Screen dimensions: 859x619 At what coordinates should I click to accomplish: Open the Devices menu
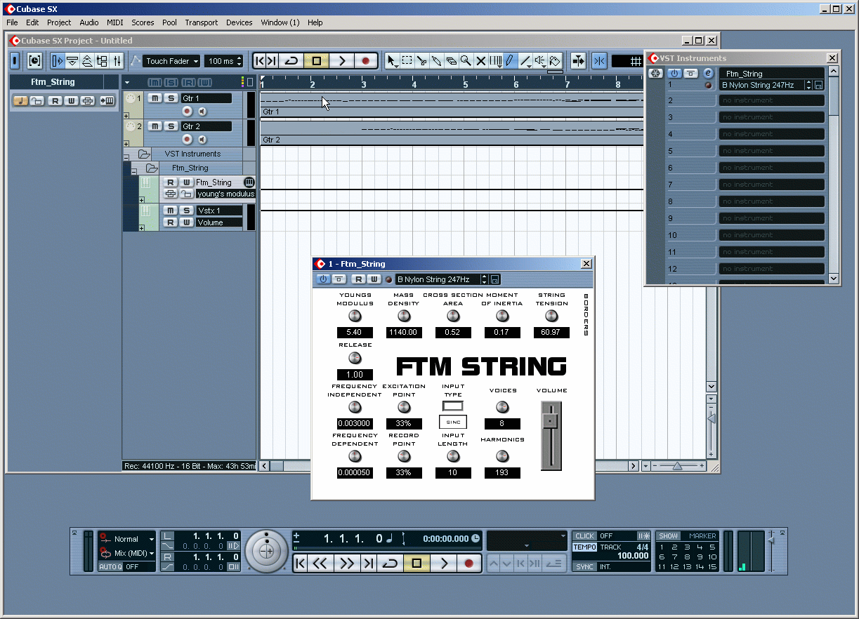(239, 22)
